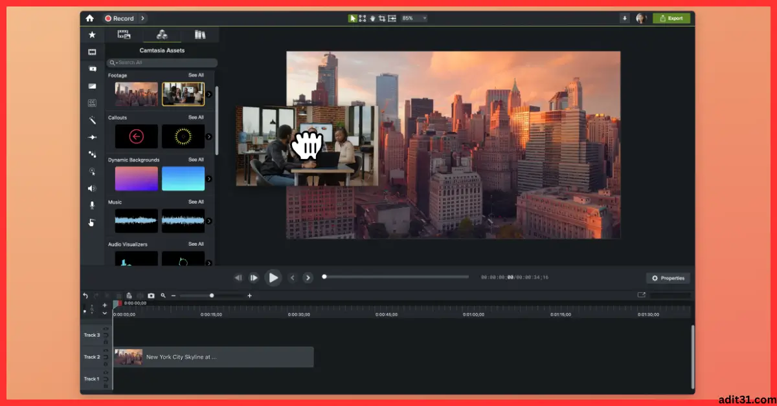Click the fit-to-width icon beside crop tool

point(392,18)
